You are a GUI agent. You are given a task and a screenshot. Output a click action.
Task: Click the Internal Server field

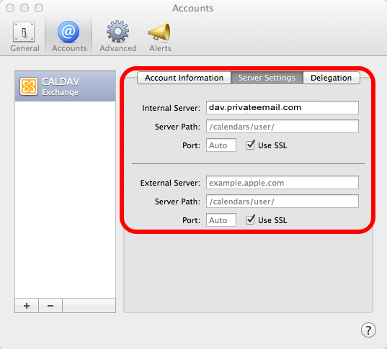[x=283, y=107]
